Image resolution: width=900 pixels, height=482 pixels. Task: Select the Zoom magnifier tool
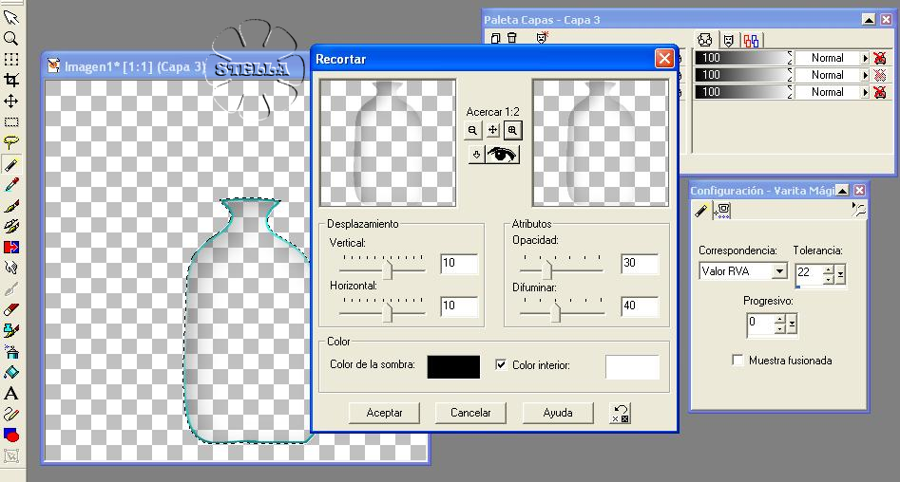10,38
